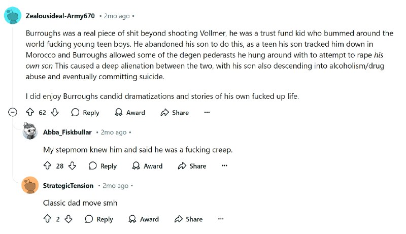Open more options on StrategicTension's comment

221,219
